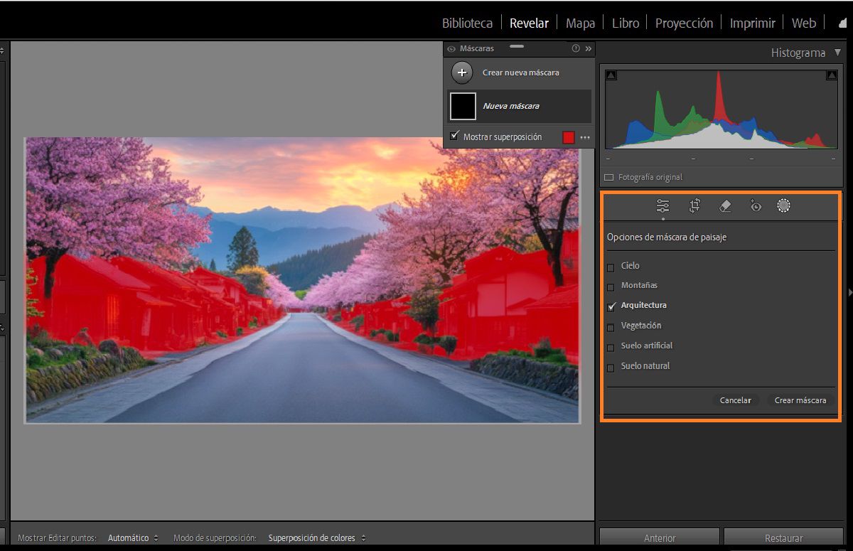Open overlay options three-dot menu

coord(585,138)
